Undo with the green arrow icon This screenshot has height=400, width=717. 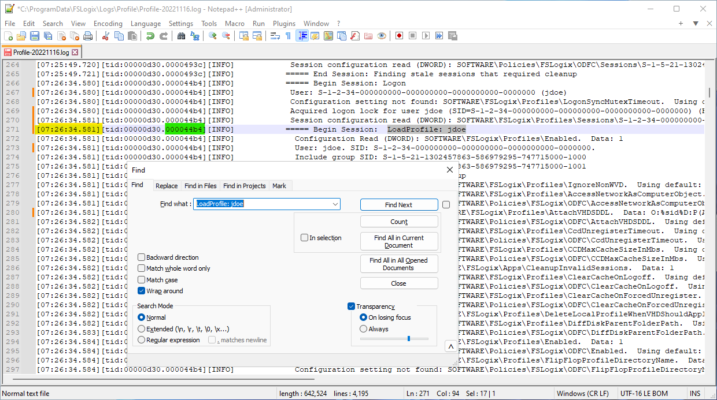point(150,36)
